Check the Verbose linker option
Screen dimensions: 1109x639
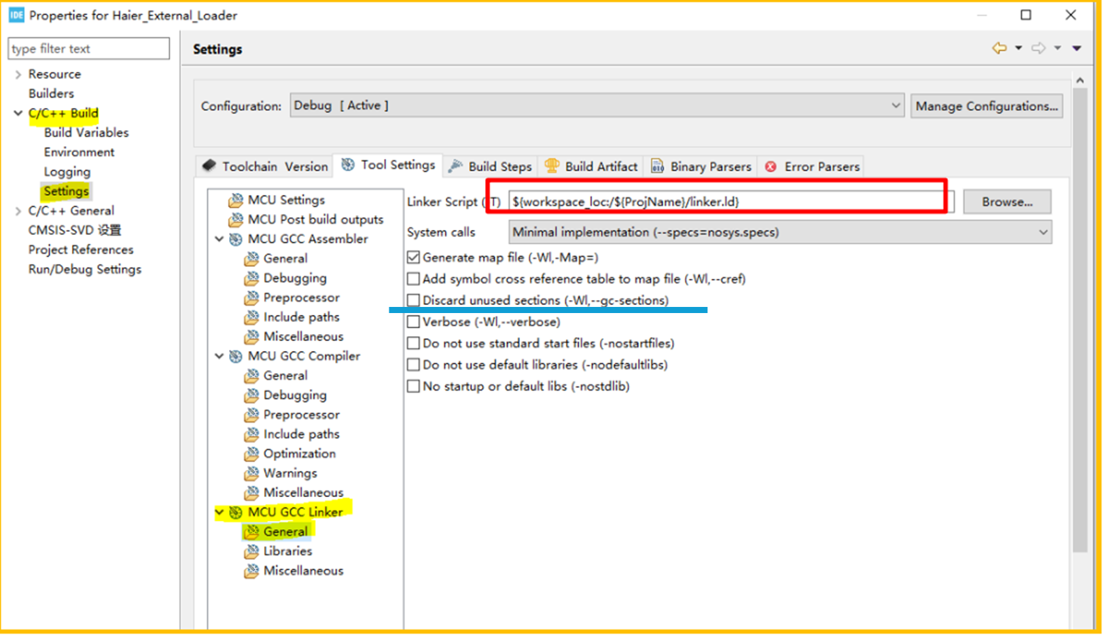413,321
